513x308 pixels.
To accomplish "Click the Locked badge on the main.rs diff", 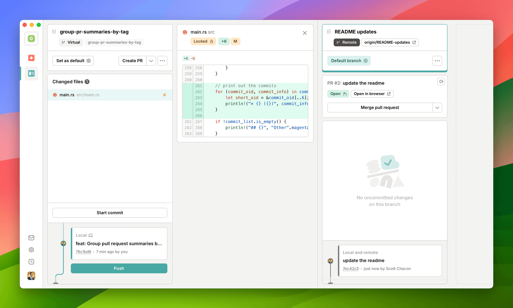I will (x=203, y=41).
